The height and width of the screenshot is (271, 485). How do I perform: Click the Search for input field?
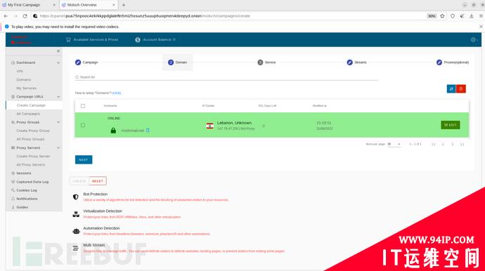click(x=226, y=77)
